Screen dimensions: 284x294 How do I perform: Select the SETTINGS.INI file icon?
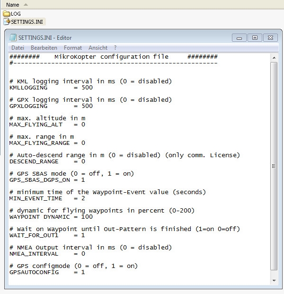coord(7,22)
